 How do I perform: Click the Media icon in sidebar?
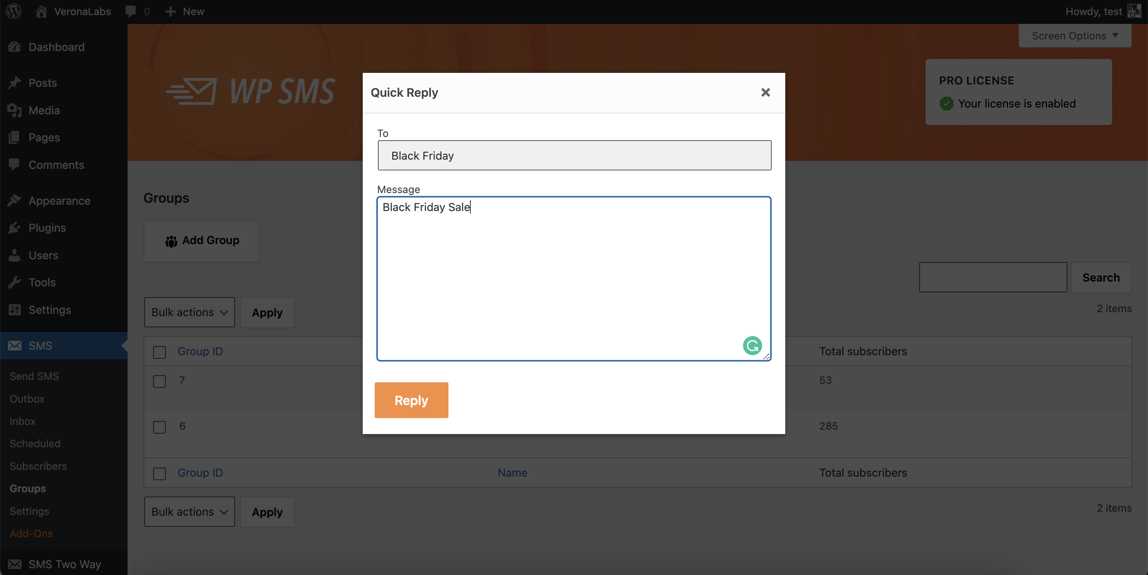14,110
